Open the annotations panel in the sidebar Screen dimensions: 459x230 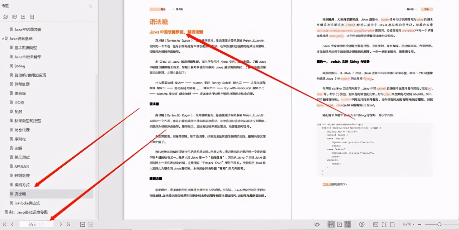(x=14, y=16)
